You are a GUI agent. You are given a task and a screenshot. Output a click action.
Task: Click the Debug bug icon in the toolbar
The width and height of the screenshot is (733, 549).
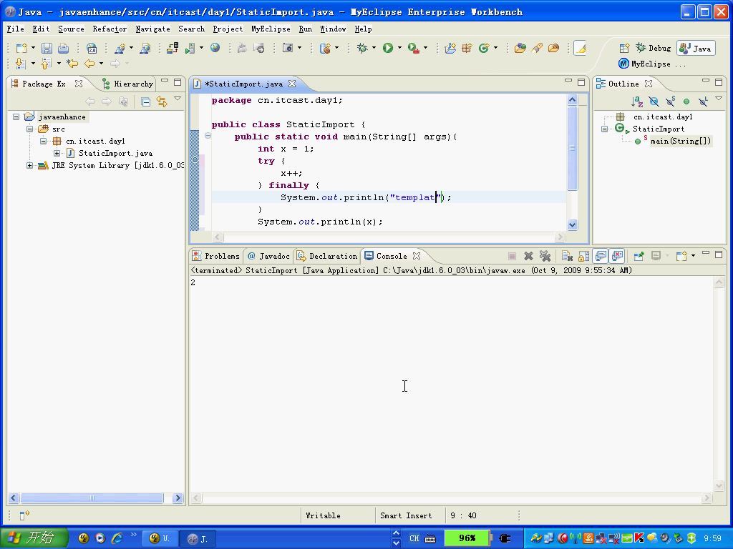point(363,48)
